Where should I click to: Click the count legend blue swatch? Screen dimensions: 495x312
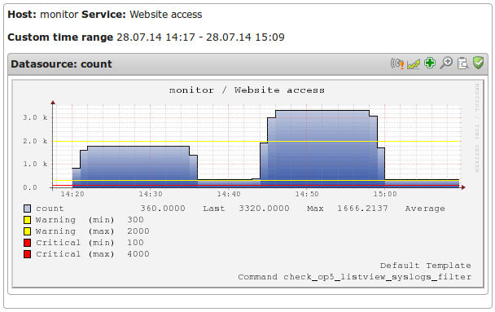[x=27, y=209]
